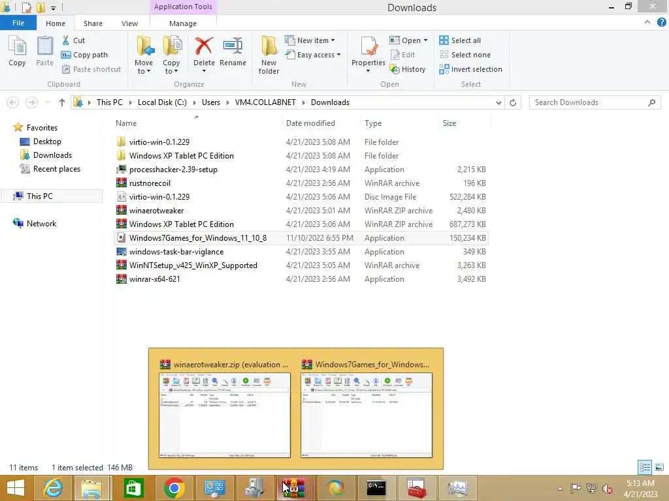This screenshot has height=501, width=669.
Task: Open the File menu
Action: click(18, 23)
